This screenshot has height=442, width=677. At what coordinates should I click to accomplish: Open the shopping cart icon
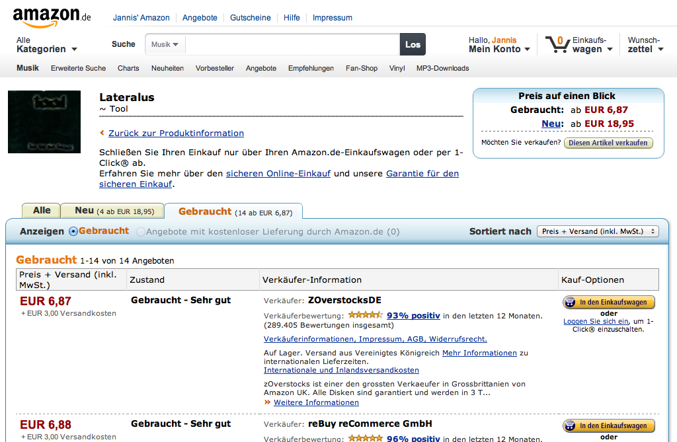[x=557, y=44]
